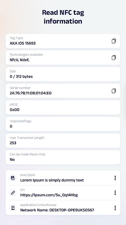Open options menu for Uri record
The height and width of the screenshot is (225, 126).
pyautogui.click(x=115, y=193)
